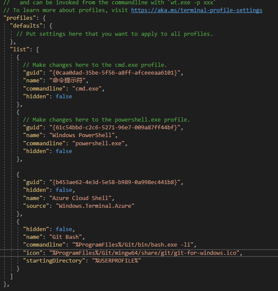Click the powershell.exe profile comment line
Screen dimensions: 278x291
(106, 120)
